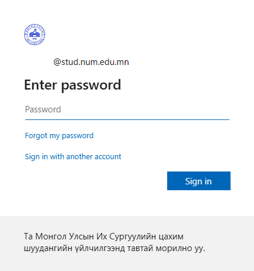Choose Sign in with another account
The height and width of the screenshot is (271, 254).
coord(73,157)
